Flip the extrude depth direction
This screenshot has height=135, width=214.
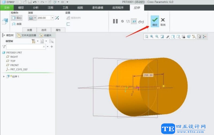point(57,18)
